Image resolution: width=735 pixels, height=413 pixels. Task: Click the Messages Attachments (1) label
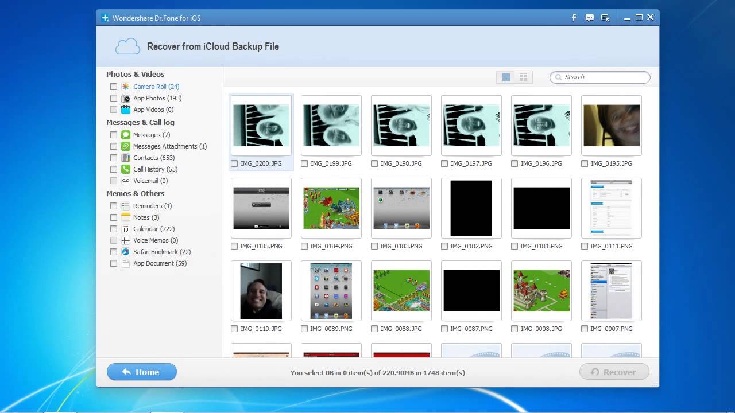tap(170, 146)
